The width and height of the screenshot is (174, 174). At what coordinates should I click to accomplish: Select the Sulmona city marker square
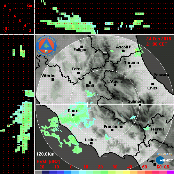[x=140, y=105]
